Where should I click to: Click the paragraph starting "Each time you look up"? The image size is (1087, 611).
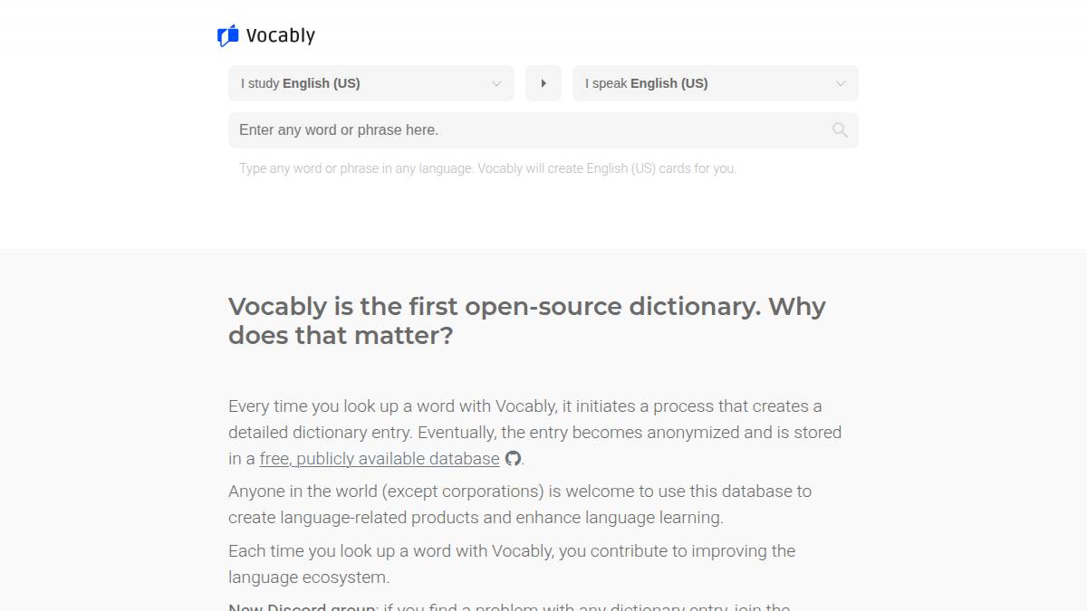pos(511,551)
